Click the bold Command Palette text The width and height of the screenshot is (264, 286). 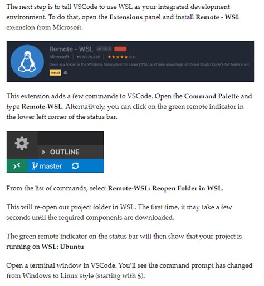[x=212, y=96]
